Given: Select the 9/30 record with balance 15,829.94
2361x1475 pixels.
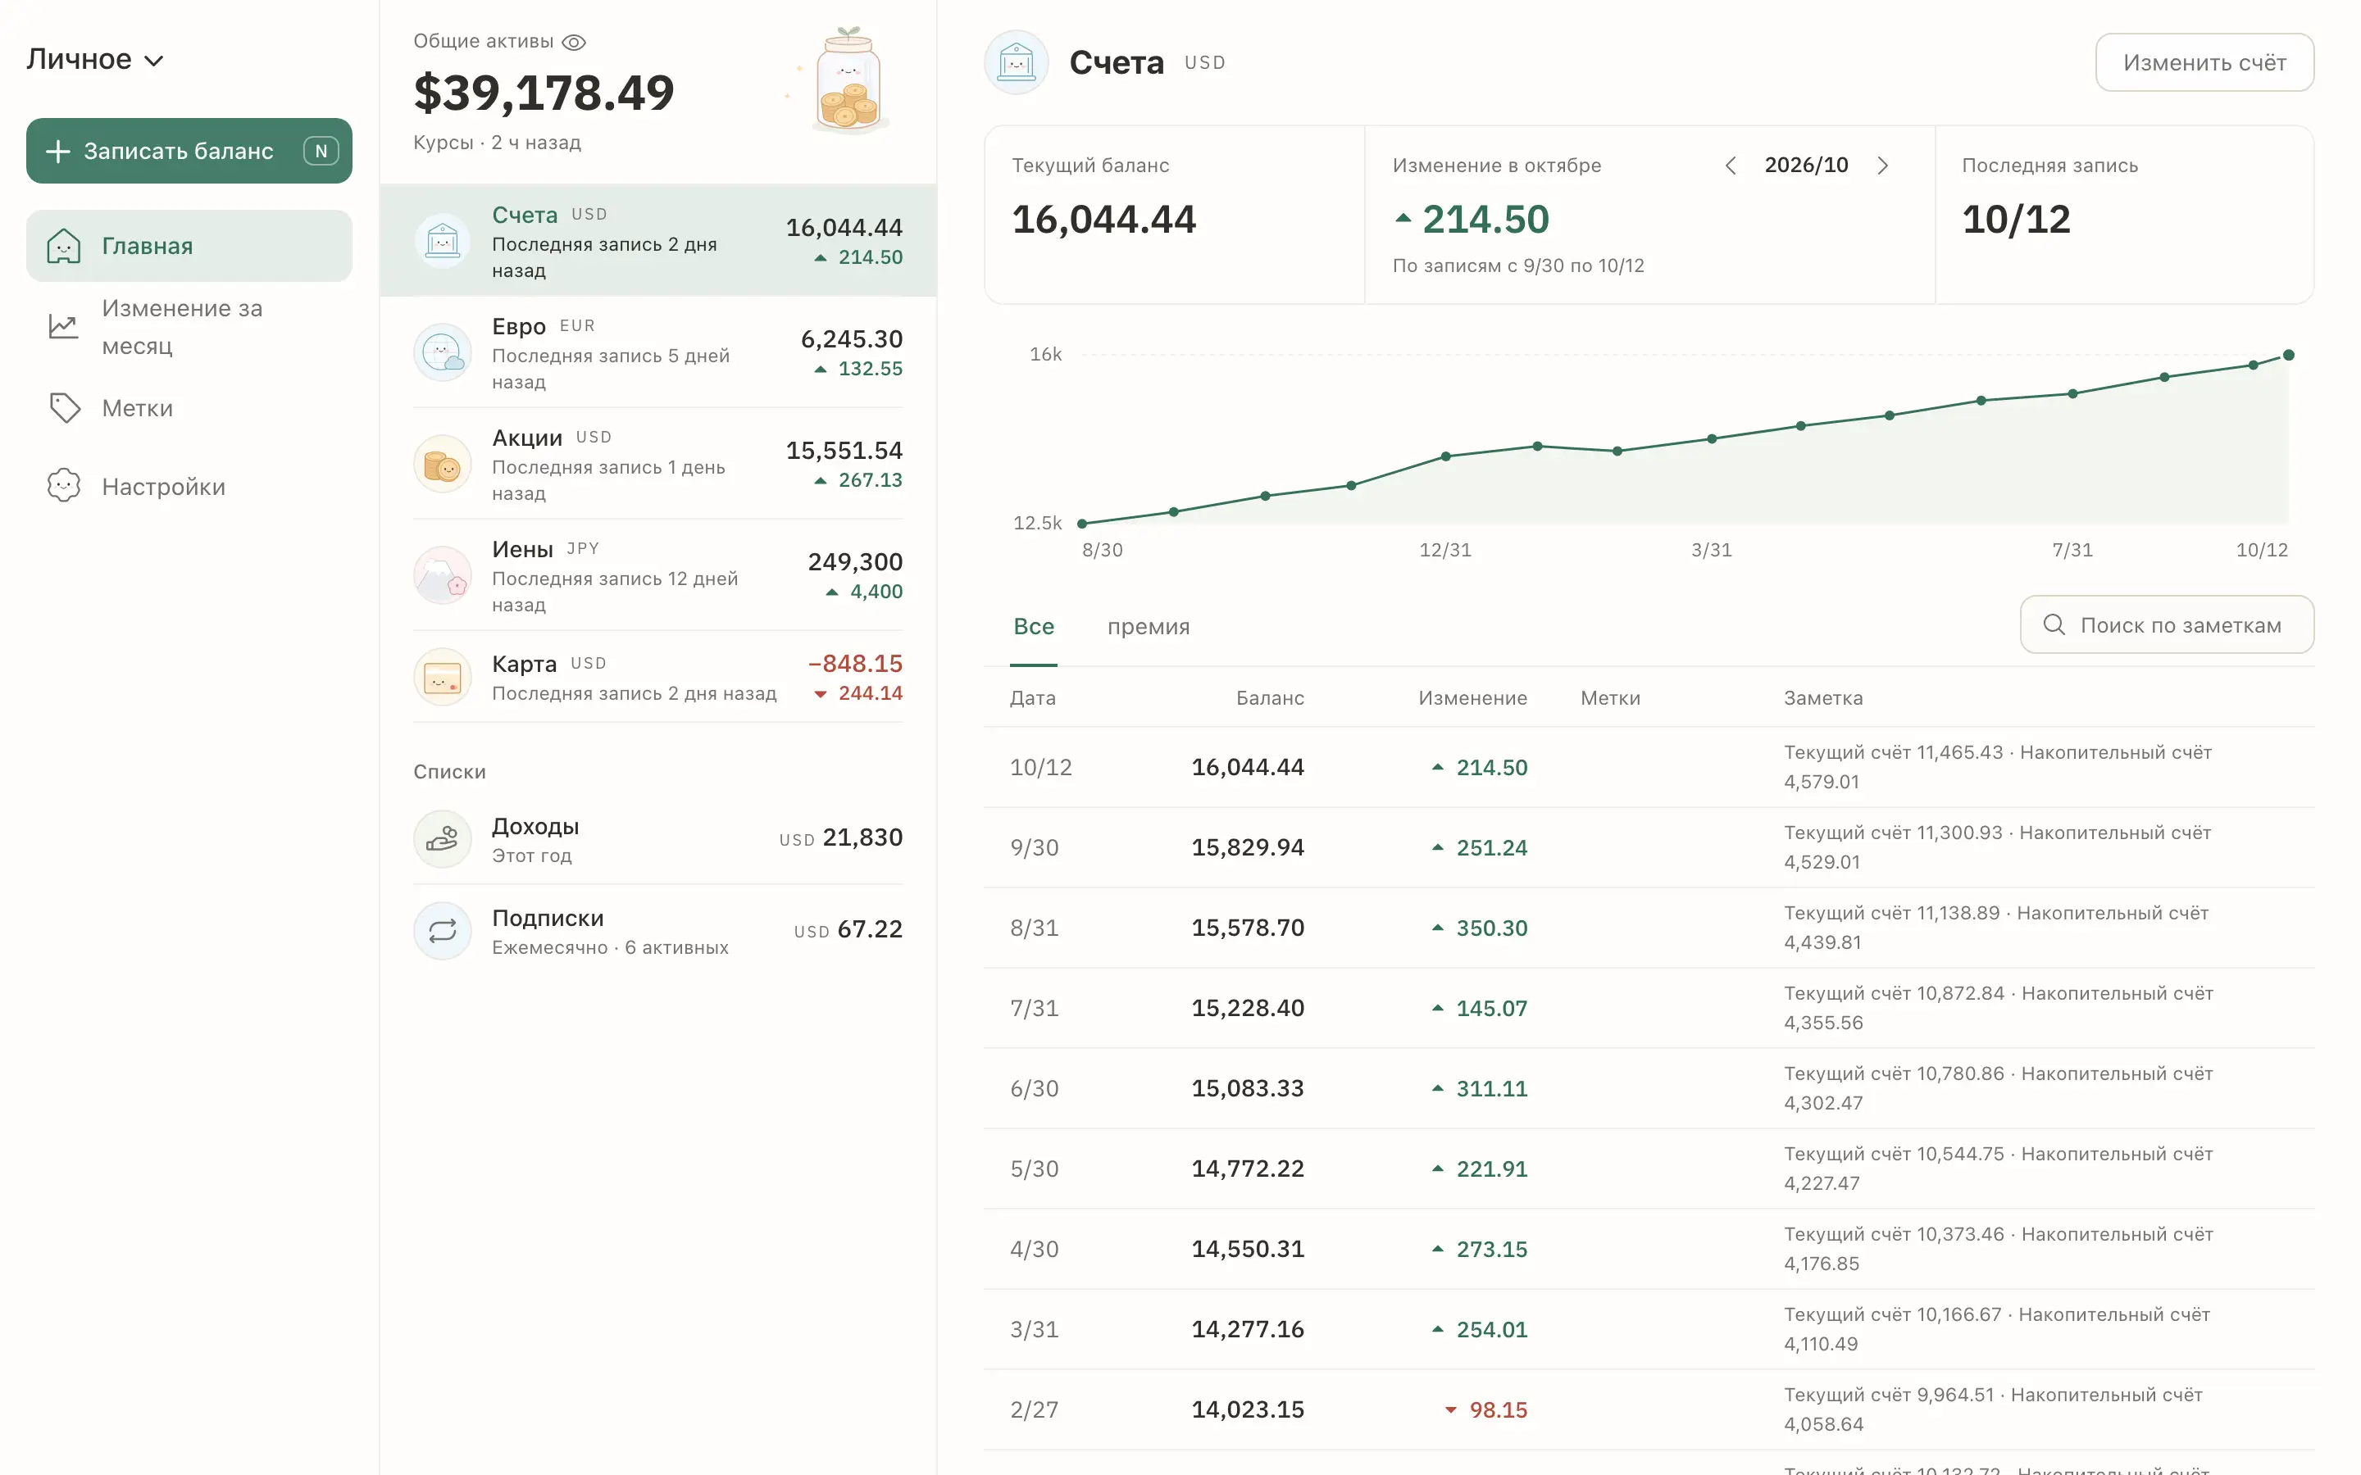Looking at the screenshot, I should tap(1649, 846).
